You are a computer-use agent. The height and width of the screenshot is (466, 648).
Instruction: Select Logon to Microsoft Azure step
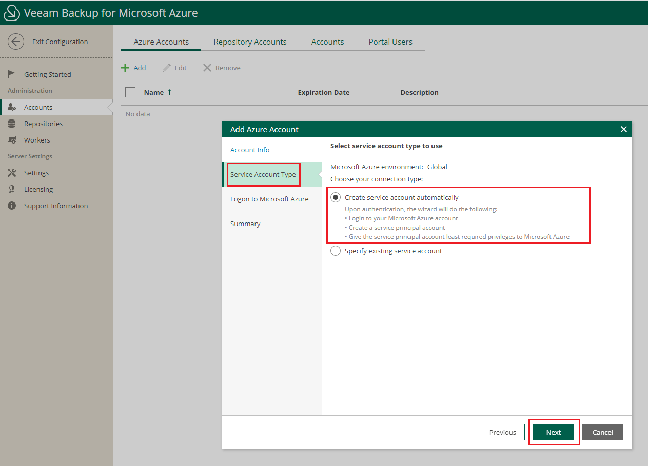(272, 199)
